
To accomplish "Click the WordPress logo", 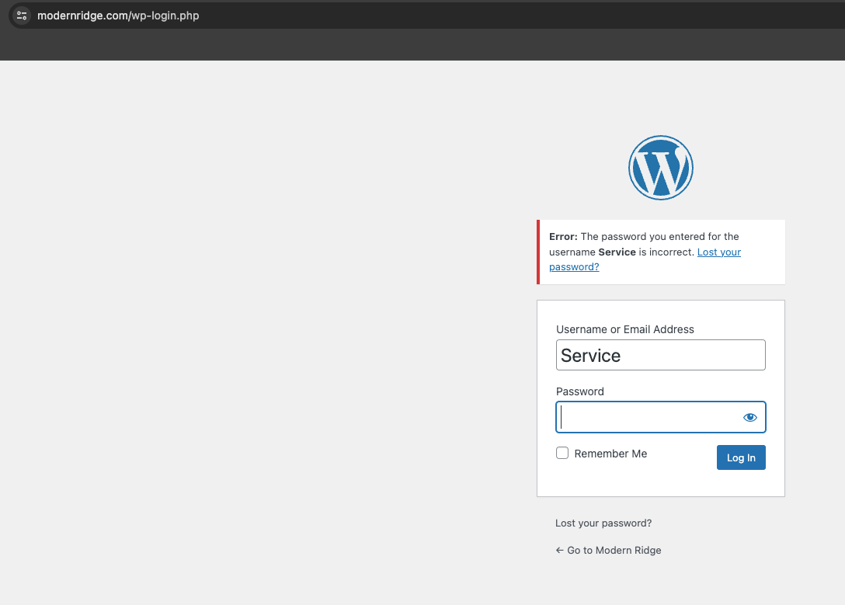I will pos(661,168).
